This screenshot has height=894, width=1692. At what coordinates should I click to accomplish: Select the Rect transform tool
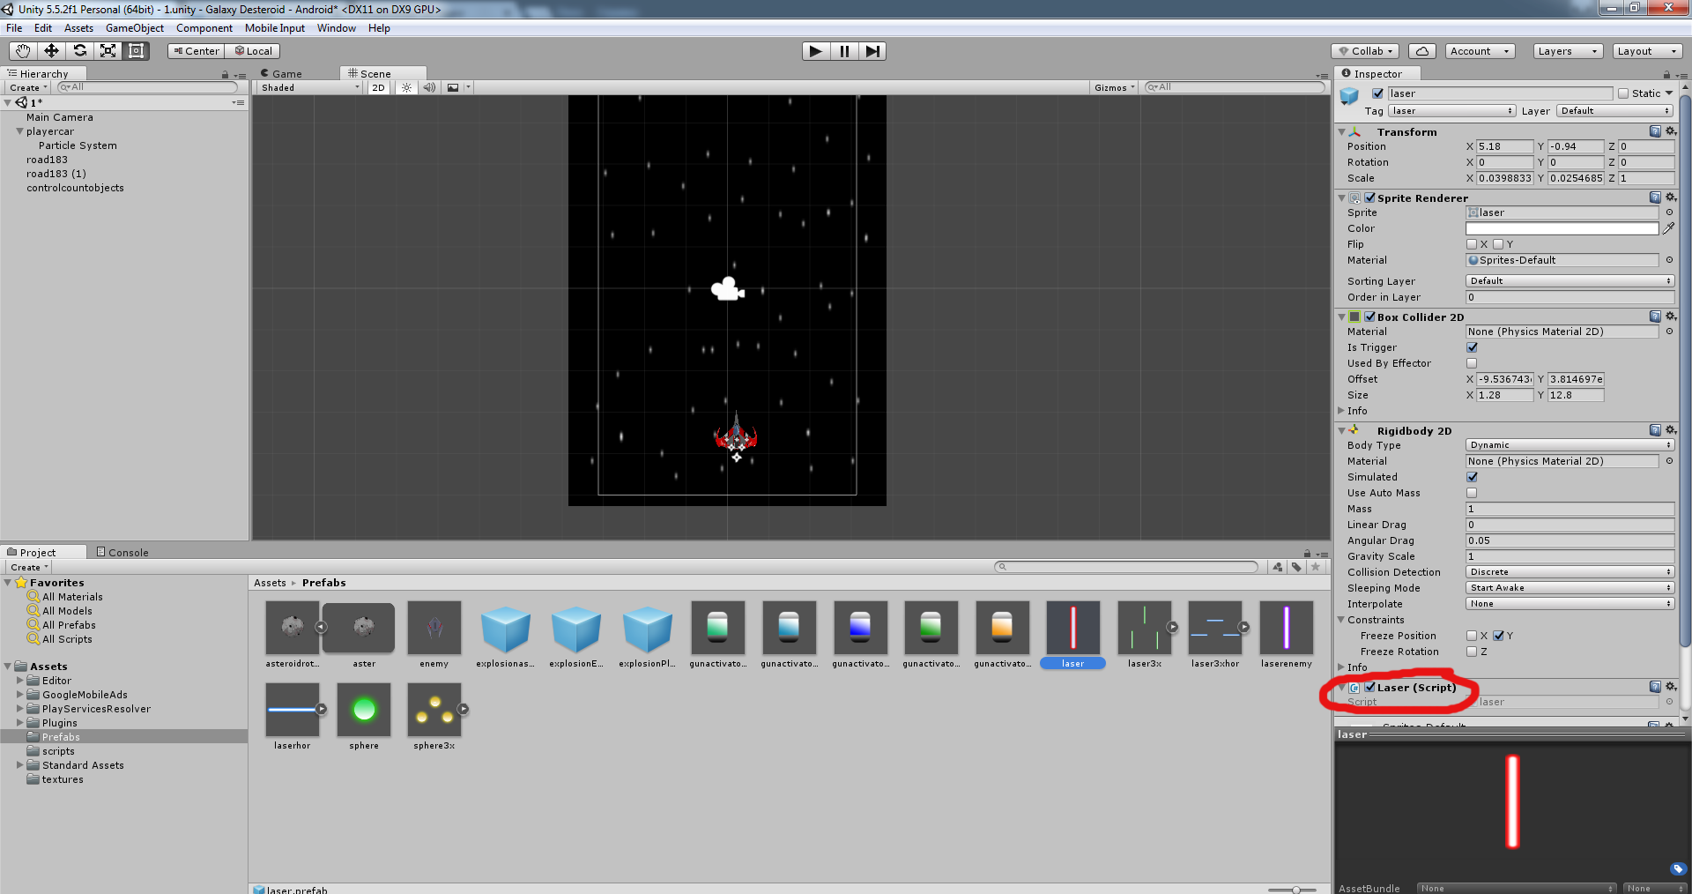tap(136, 51)
